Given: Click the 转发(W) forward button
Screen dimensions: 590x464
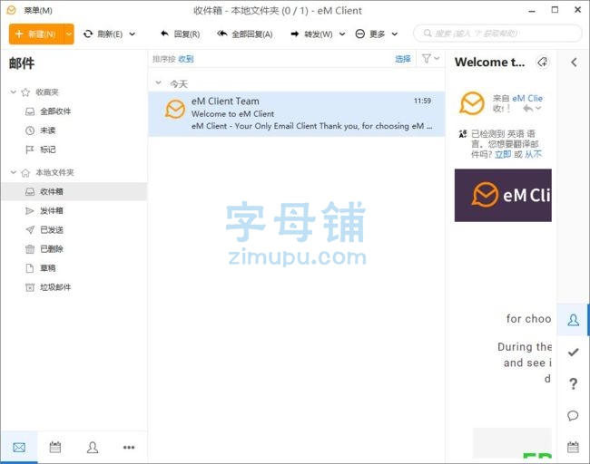Looking at the screenshot, I should point(311,34).
